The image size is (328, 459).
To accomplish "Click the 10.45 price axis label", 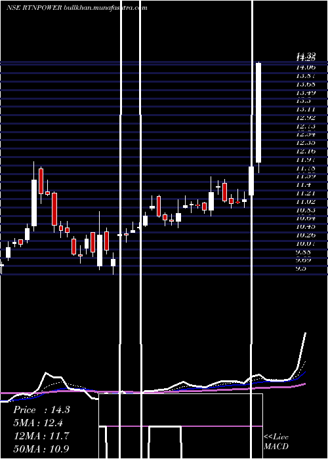I will click(x=306, y=227).
